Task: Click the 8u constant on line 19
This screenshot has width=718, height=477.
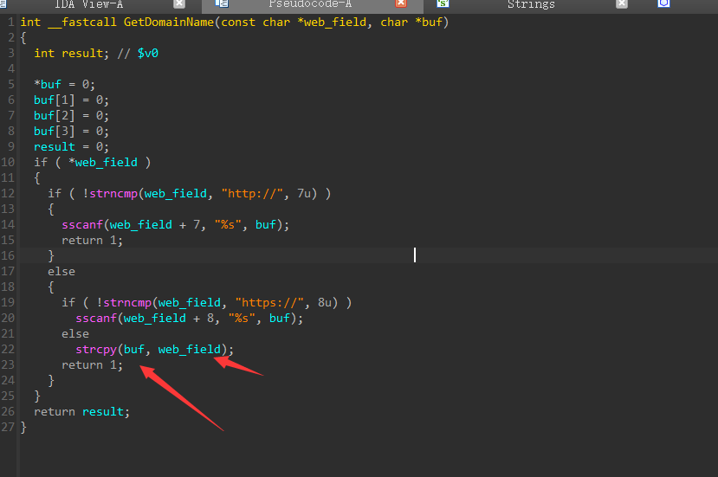Action: coord(325,303)
